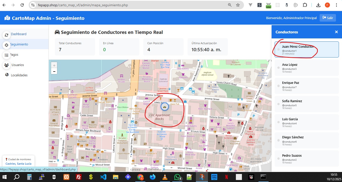Zoom out on the map
This screenshot has height=182, width=342.
point(54,72)
